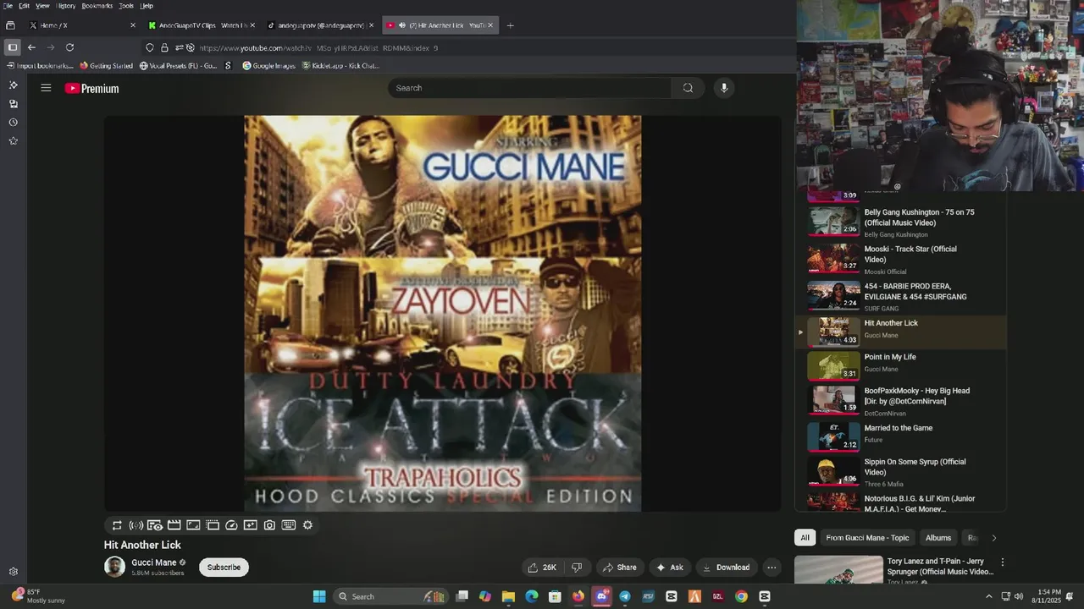Switch to the Home / X browser tab

pos(81,25)
